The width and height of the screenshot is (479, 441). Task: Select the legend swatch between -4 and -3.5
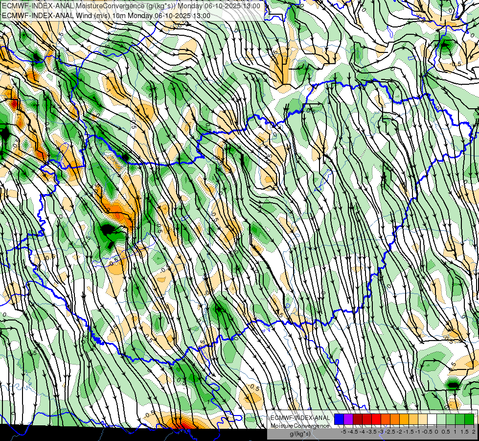tap(367, 419)
